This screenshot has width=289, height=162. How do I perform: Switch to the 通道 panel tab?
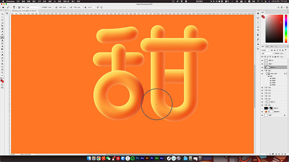[267, 47]
